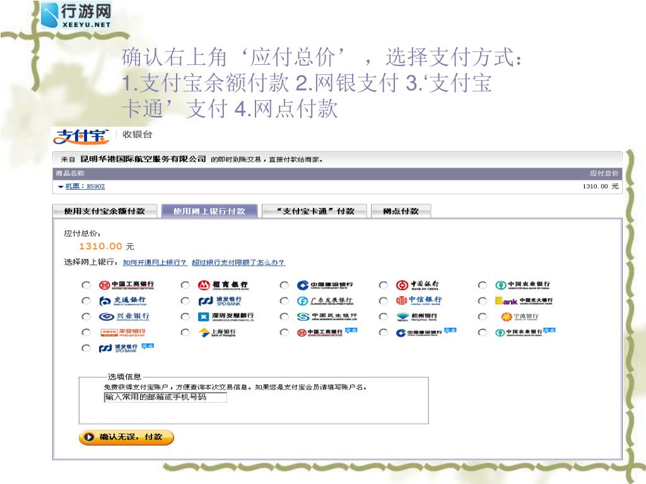
Task: Click the 招商银行 bank logo
Action: [x=223, y=285]
